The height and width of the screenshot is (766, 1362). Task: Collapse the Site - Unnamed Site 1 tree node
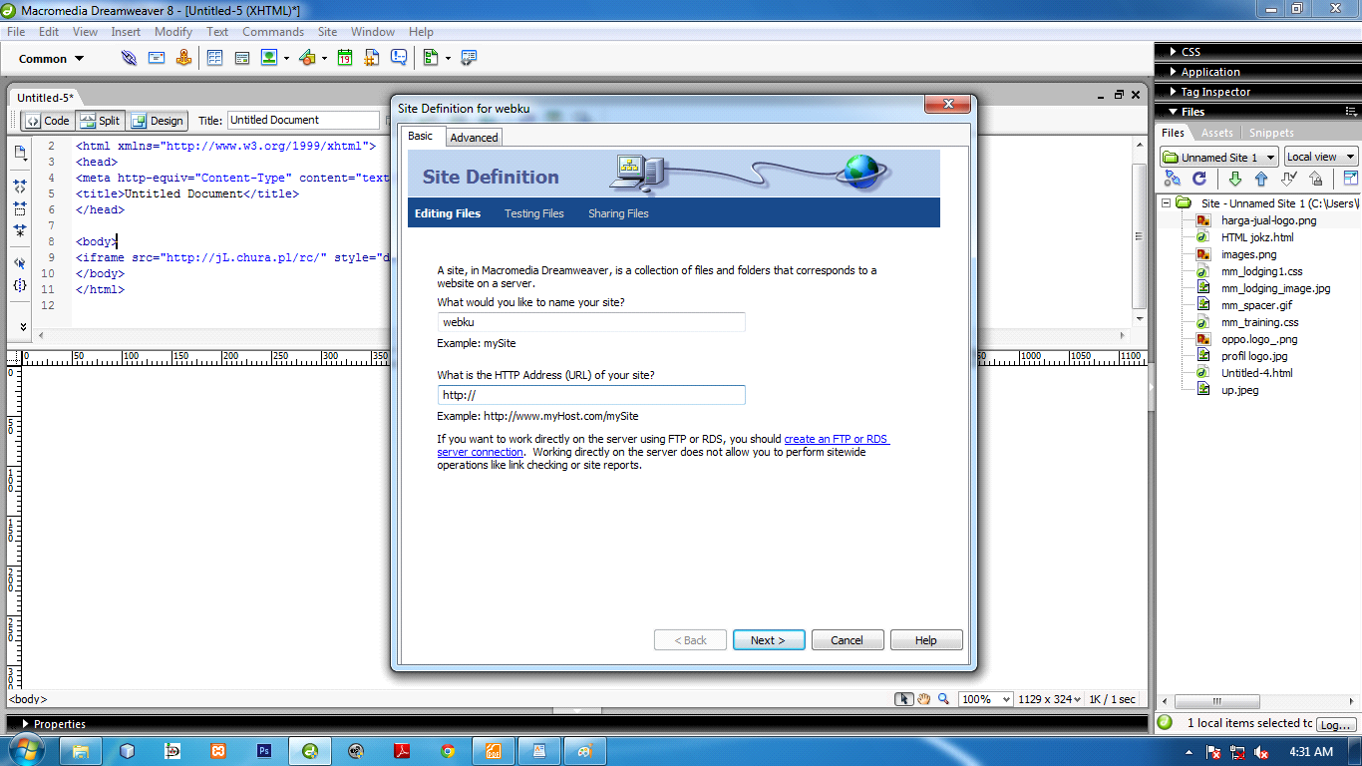pyautogui.click(x=1166, y=202)
